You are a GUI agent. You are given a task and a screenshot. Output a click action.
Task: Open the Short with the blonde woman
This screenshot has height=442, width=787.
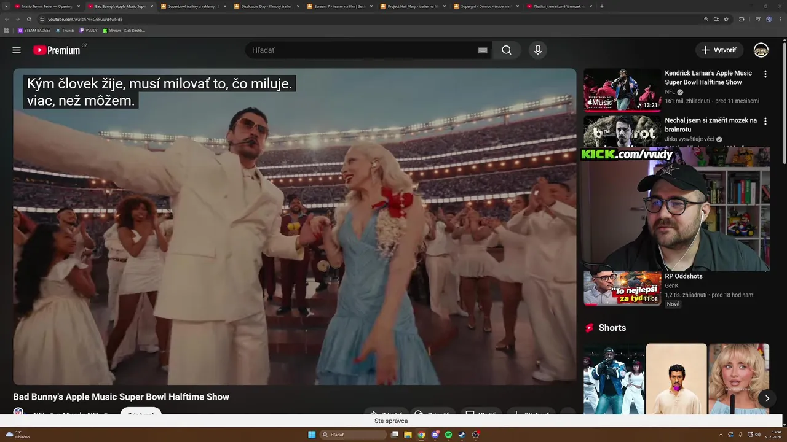point(739,379)
